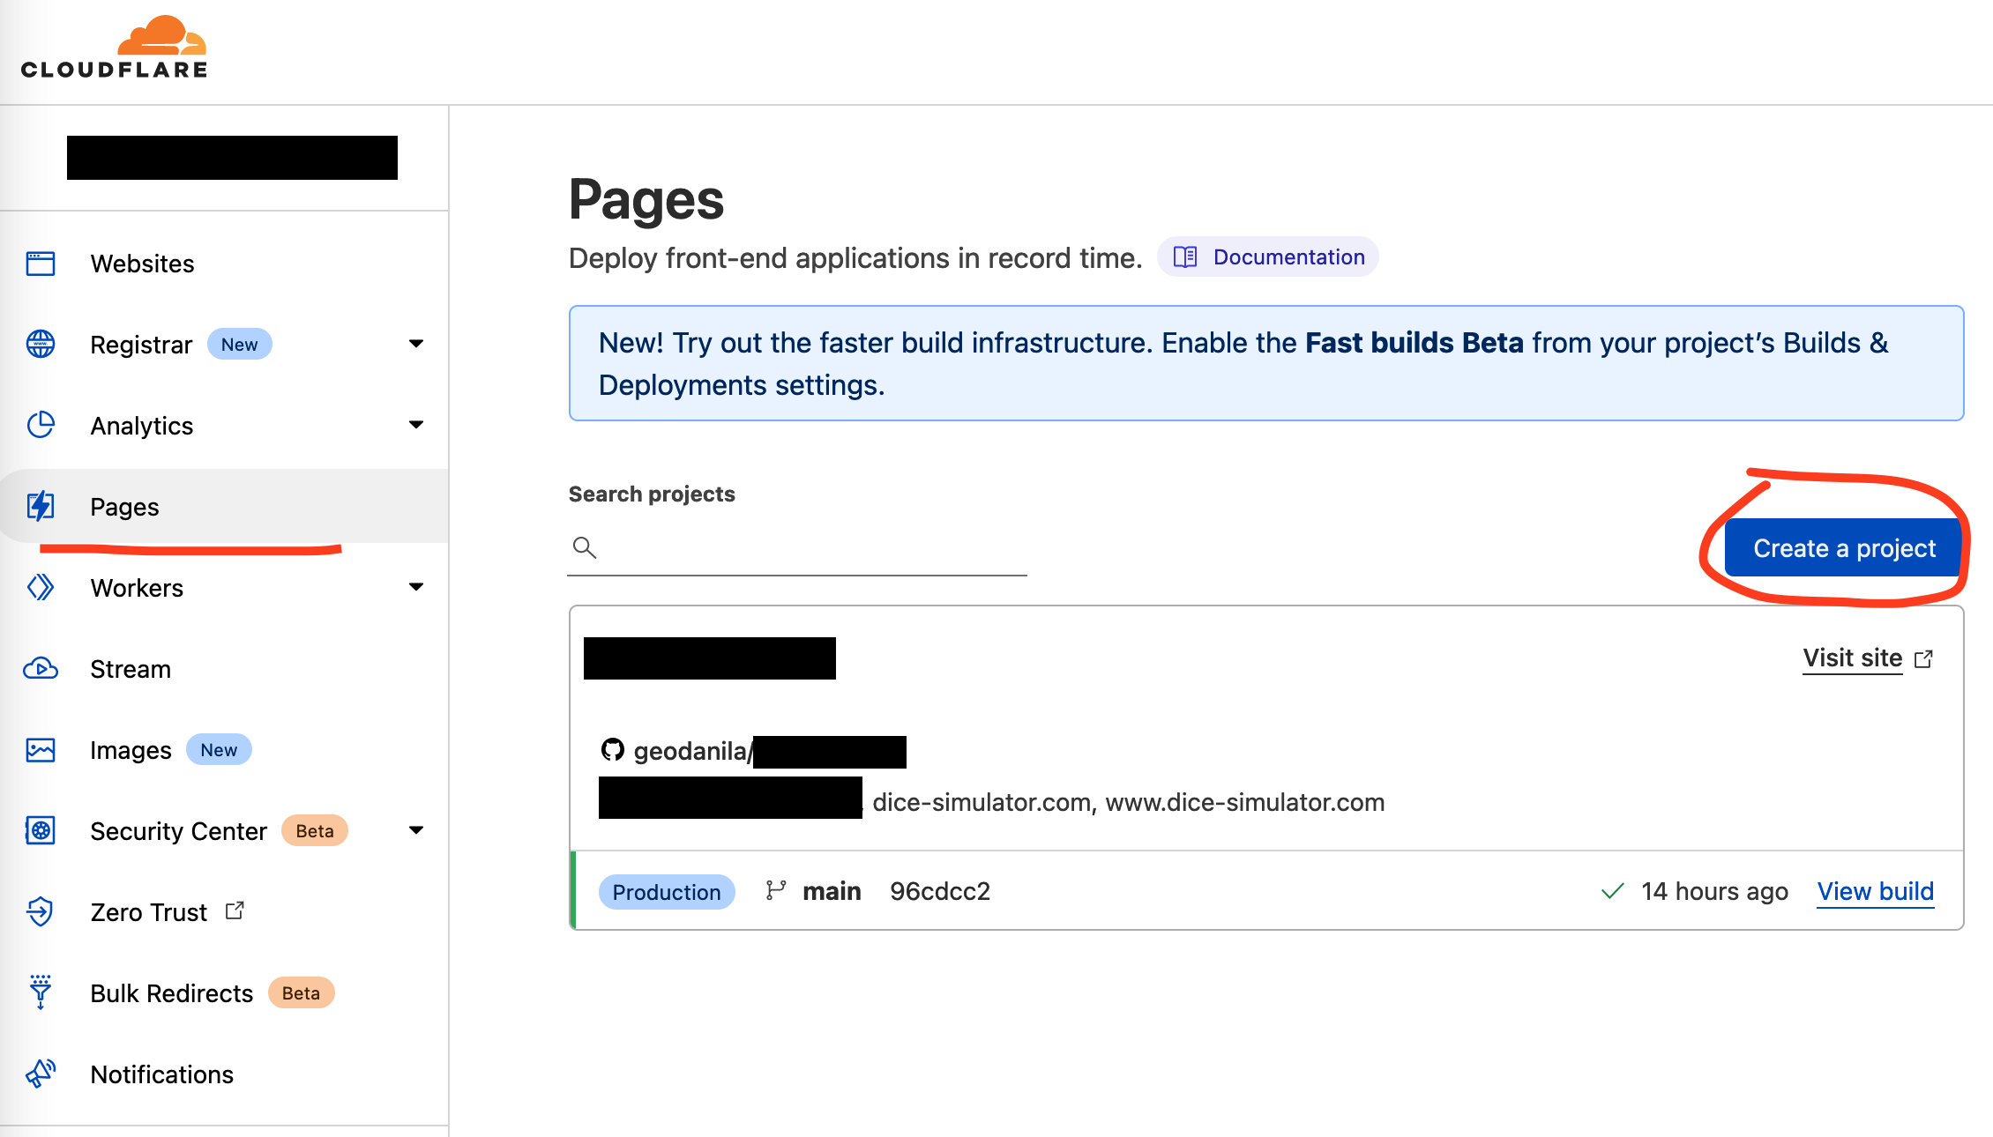
Task: Open the Workers section via its icon
Action: (x=40, y=587)
